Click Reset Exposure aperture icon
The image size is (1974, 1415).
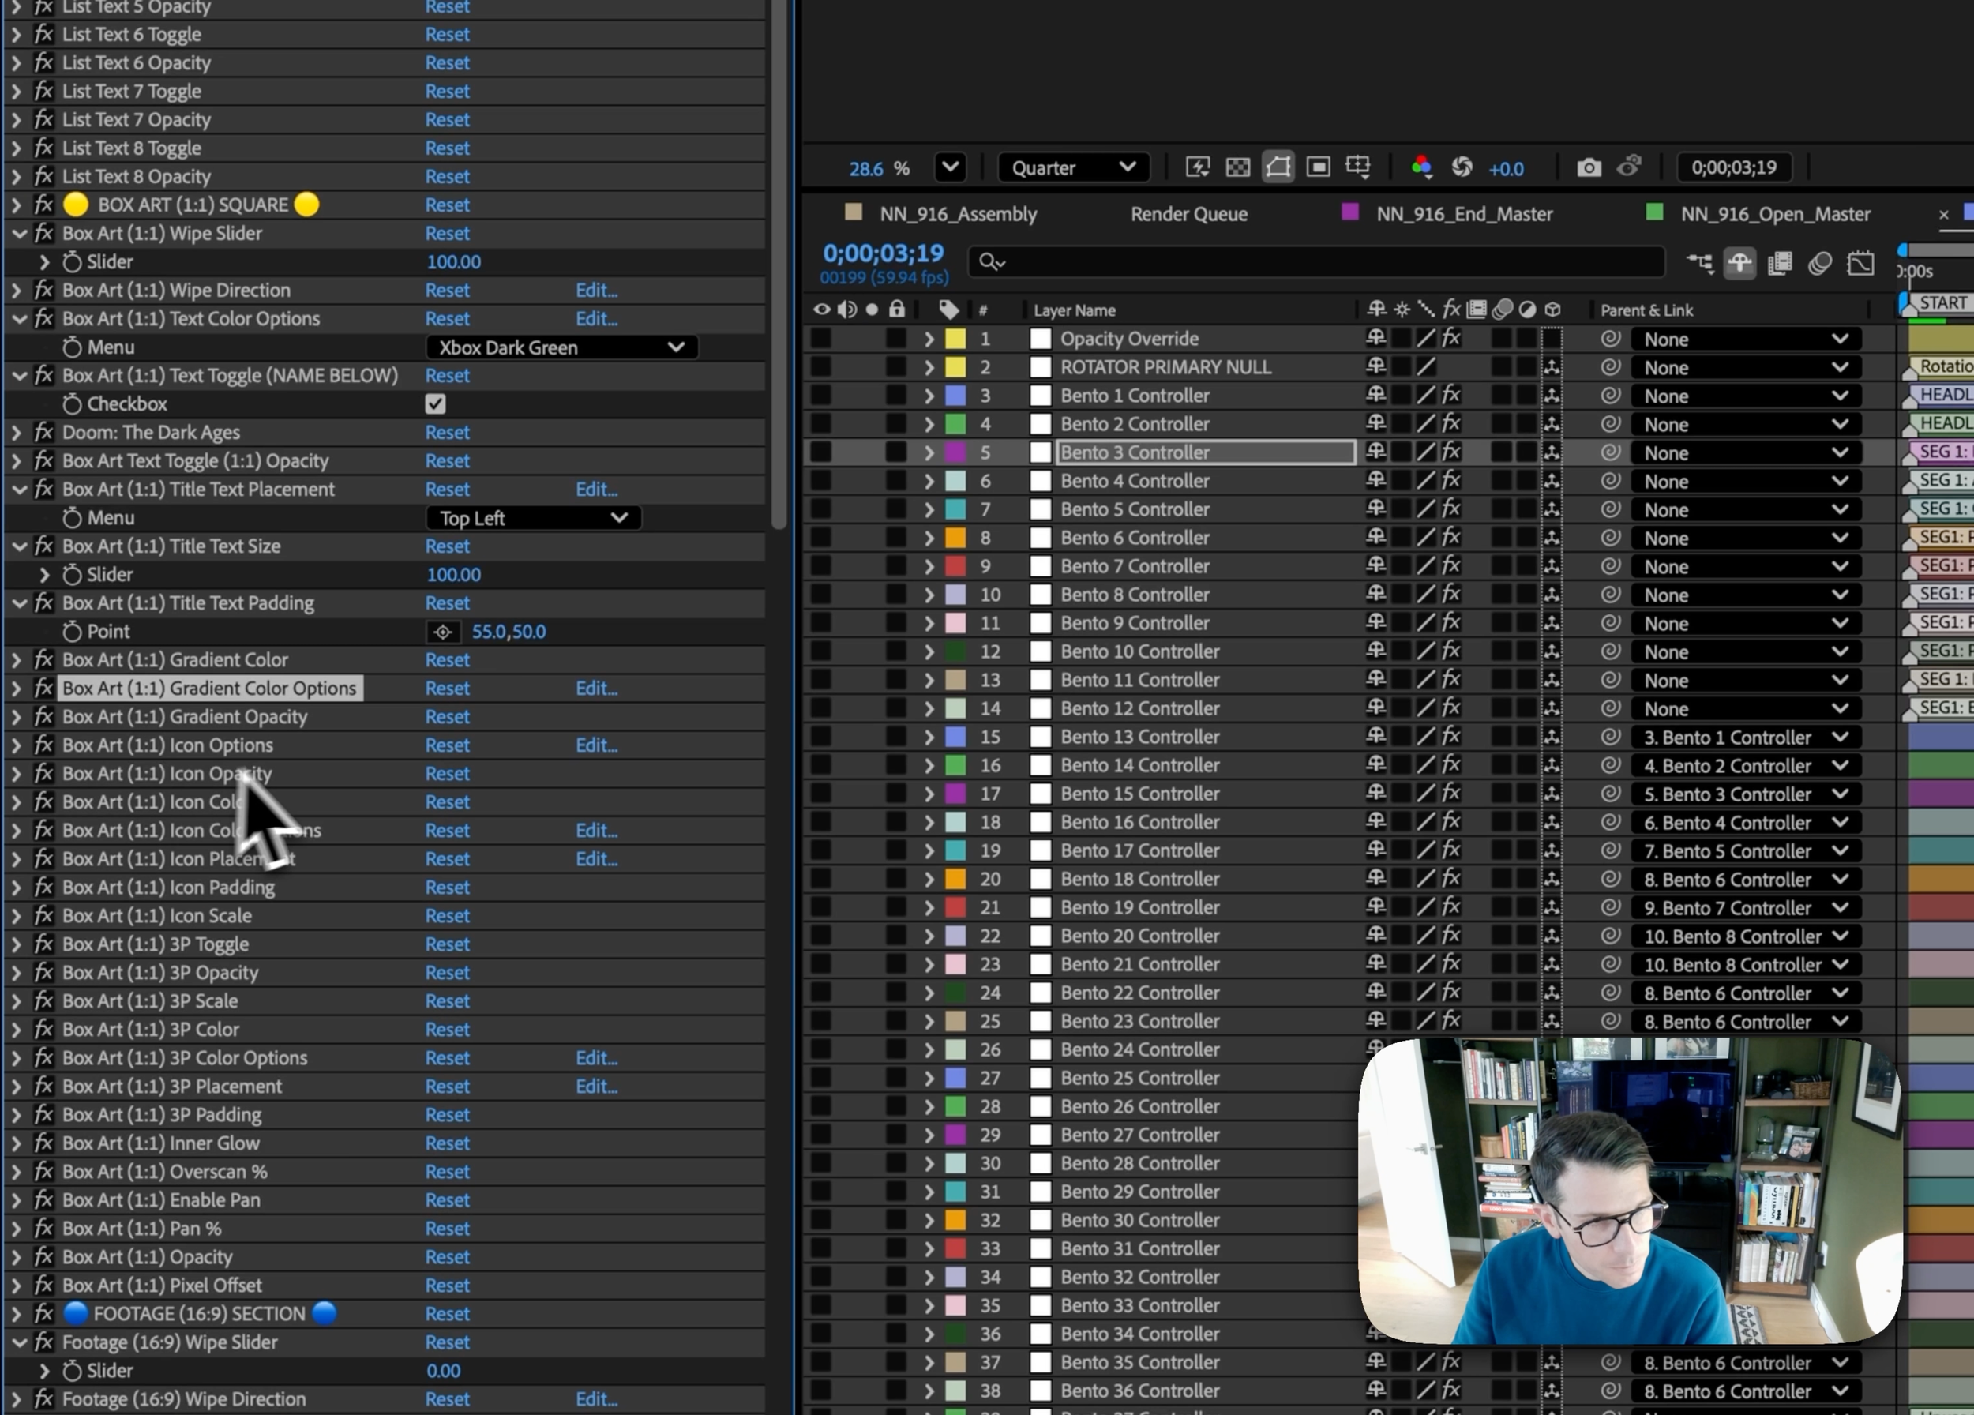(x=1462, y=168)
